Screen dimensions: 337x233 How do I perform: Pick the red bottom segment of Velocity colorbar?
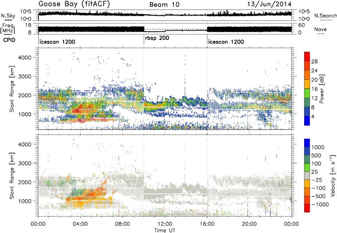[x=307, y=208]
